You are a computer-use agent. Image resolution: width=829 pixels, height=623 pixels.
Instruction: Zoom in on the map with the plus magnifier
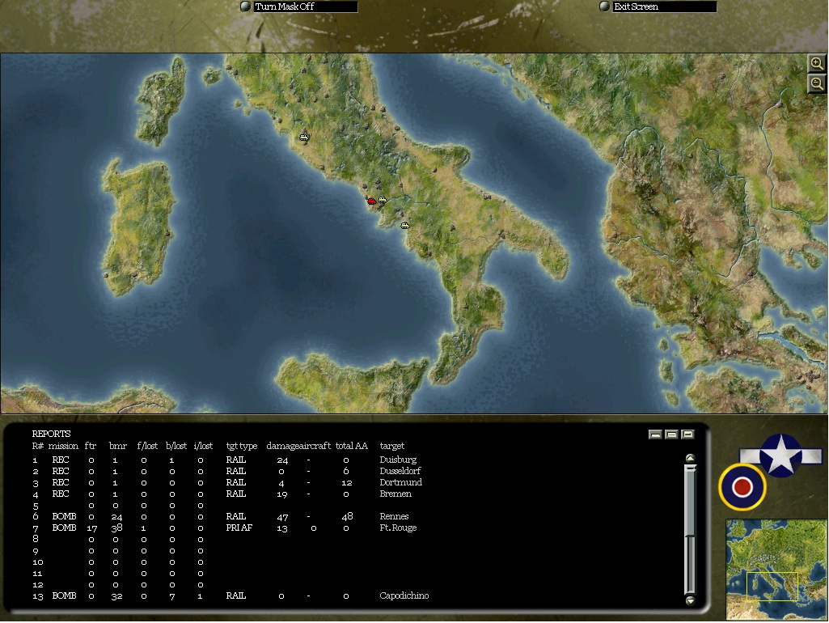(817, 63)
